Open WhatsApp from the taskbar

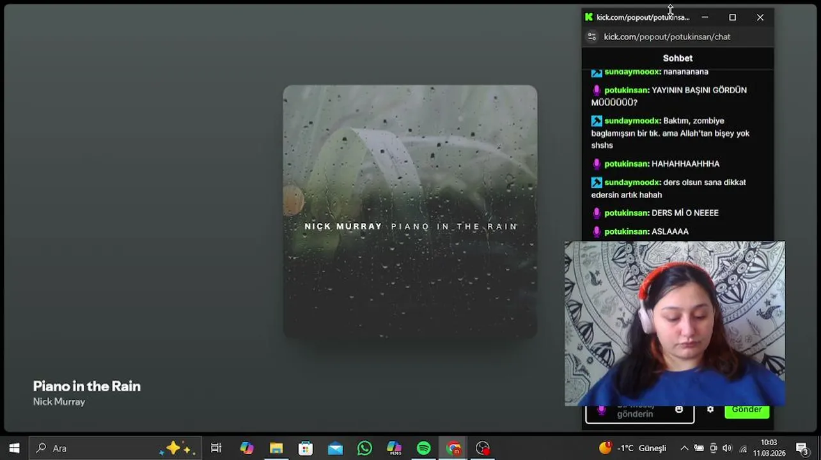click(364, 448)
